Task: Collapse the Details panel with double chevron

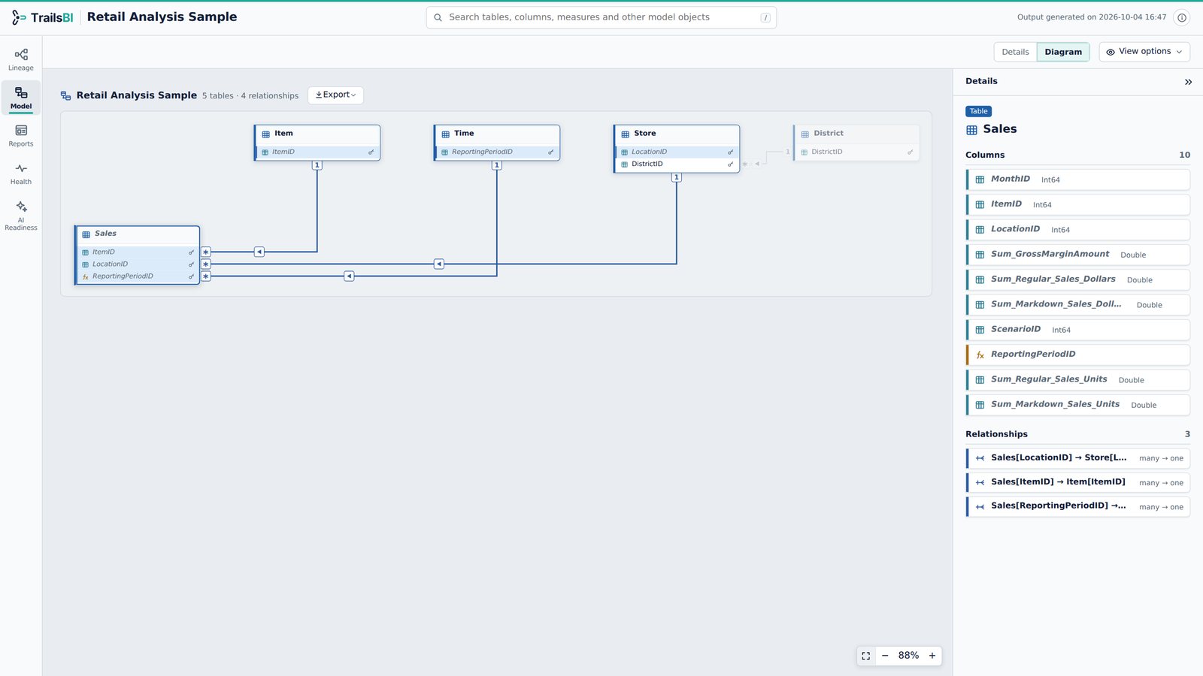Action: [1188, 82]
